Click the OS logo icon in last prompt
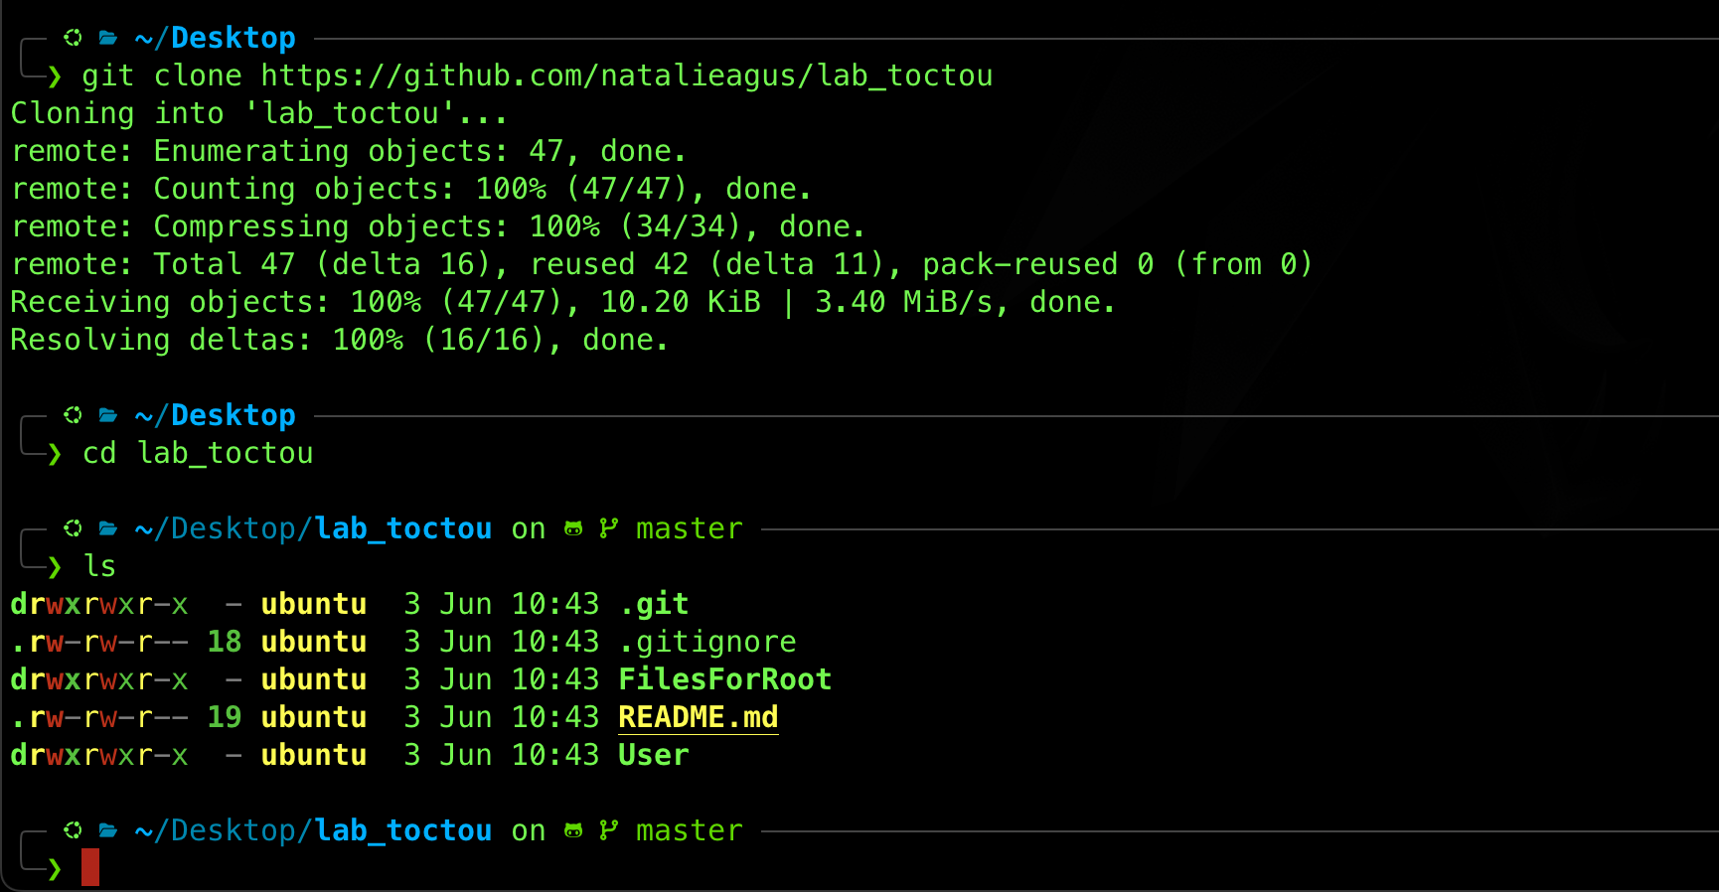Image resolution: width=1719 pixels, height=892 pixels. coord(73,830)
